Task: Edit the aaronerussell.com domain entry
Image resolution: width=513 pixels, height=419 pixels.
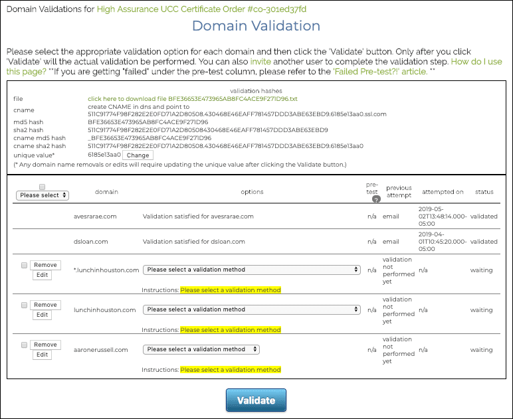Action: 42,355
